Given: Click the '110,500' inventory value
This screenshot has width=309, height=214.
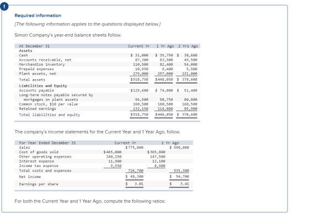Looking at the screenshot, I should click(x=141, y=64).
